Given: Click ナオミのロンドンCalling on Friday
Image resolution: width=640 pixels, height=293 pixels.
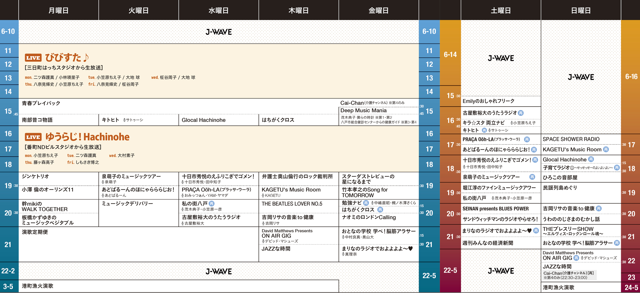Looking at the screenshot, I should (x=369, y=217).
